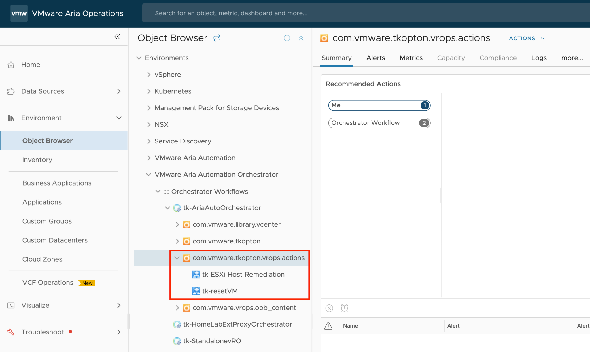Open Business Applications in the sidebar
The image size is (590, 352).
[57, 183]
